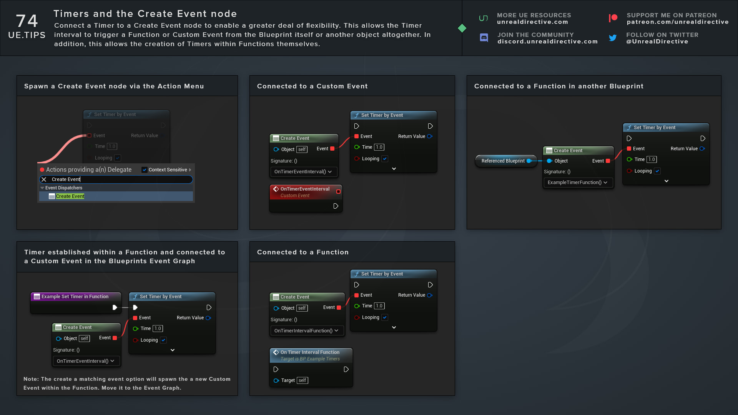
Task: Collapse the Event Dispatchers category
Action: pyautogui.click(x=42, y=188)
